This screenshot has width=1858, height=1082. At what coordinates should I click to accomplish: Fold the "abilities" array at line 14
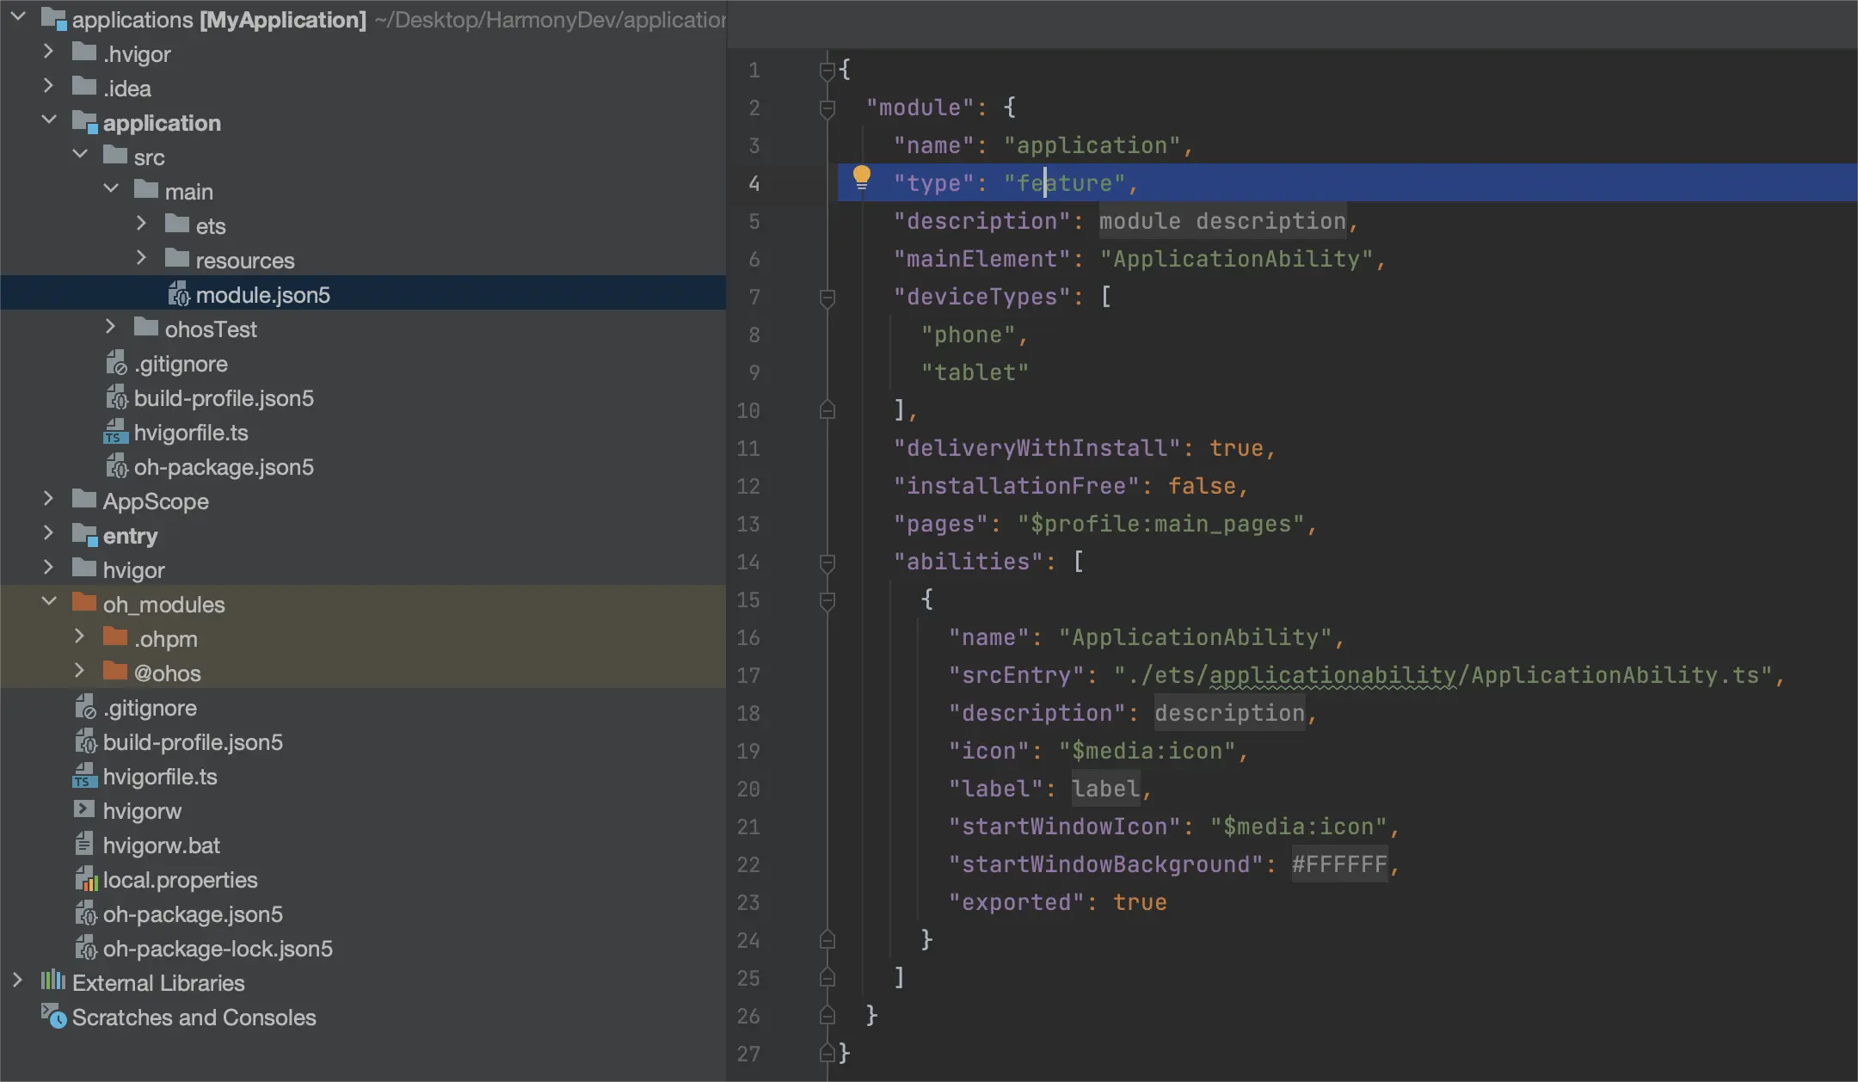827,563
